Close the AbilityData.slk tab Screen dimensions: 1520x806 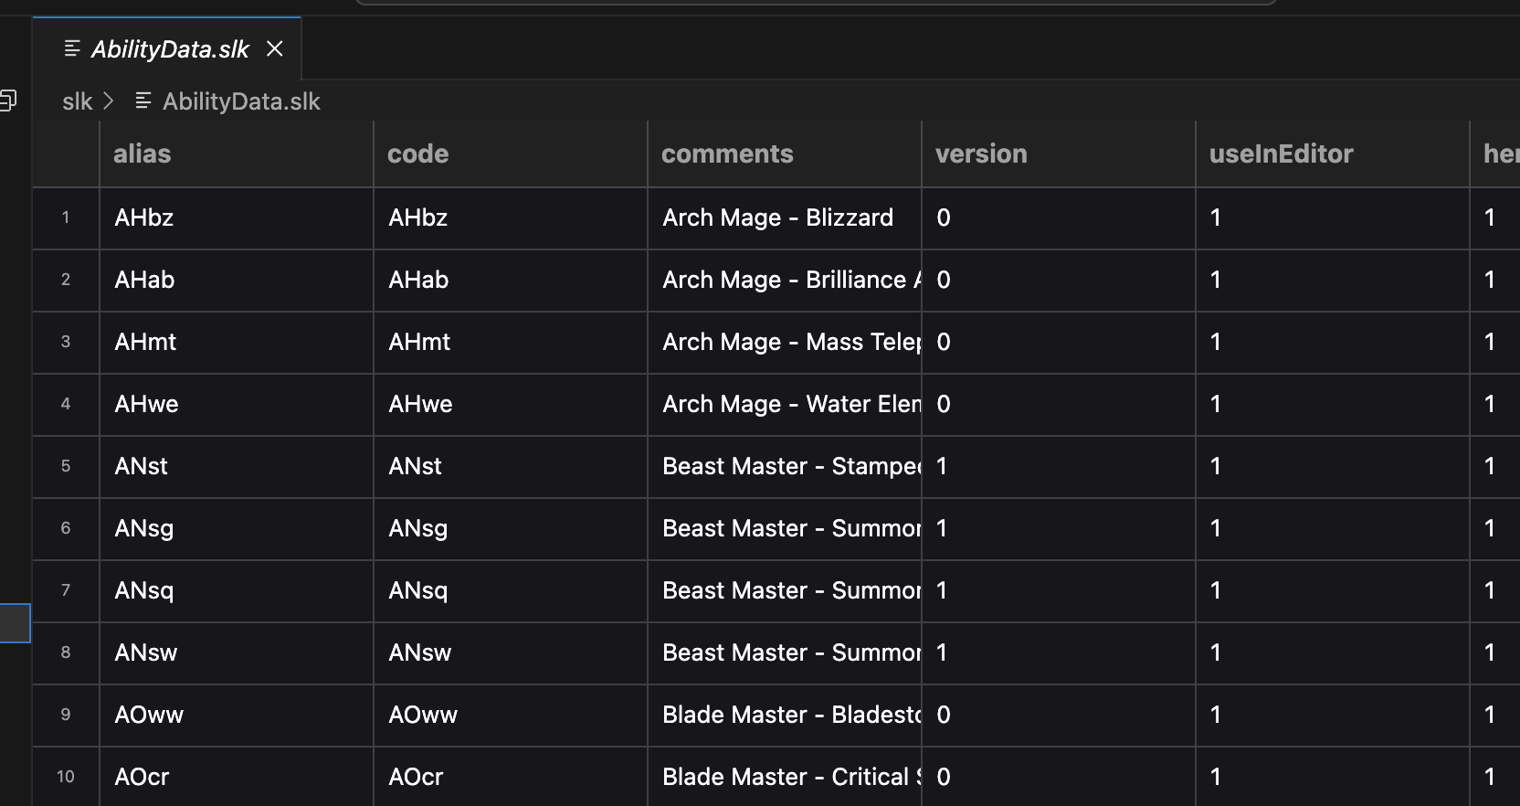point(274,48)
